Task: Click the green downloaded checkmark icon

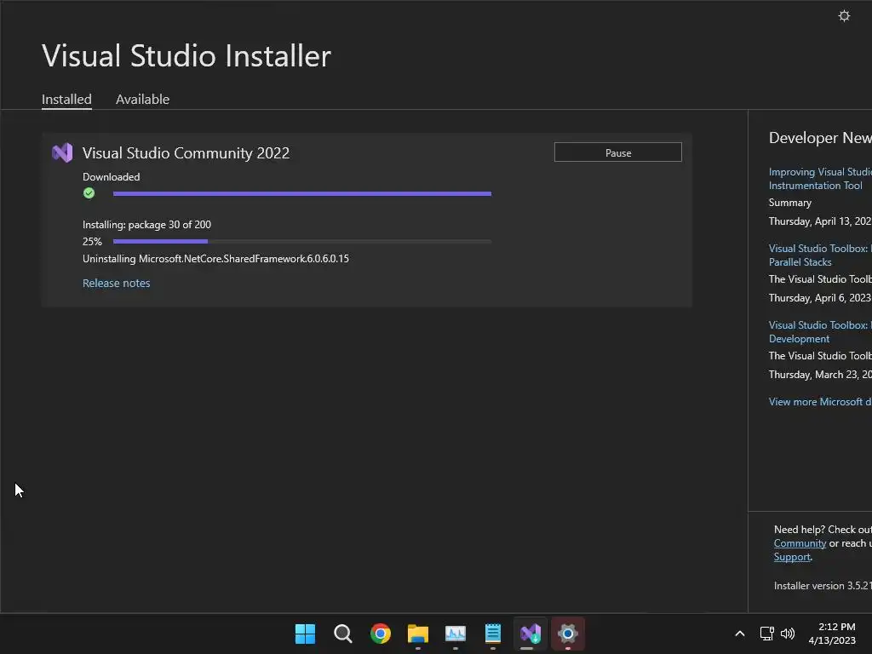Action: point(89,193)
